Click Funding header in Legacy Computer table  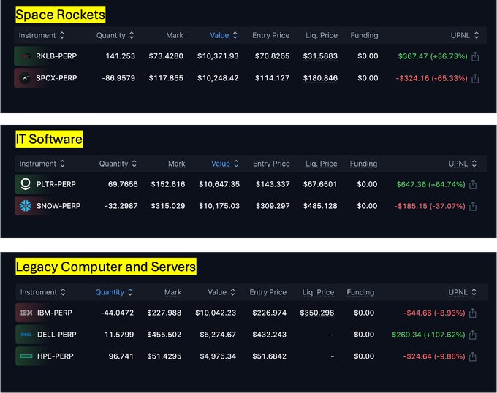click(360, 292)
